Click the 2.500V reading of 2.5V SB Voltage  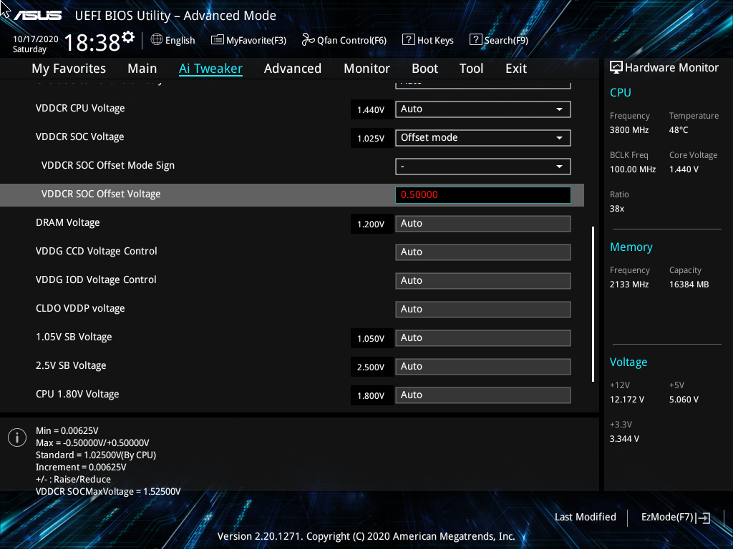point(372,367)
